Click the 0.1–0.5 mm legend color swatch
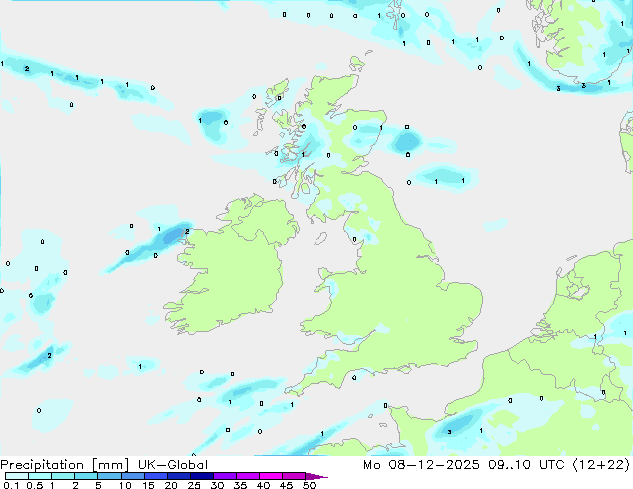Image resolution: width=633 pixels, height=489 pixels. point(17,476)
